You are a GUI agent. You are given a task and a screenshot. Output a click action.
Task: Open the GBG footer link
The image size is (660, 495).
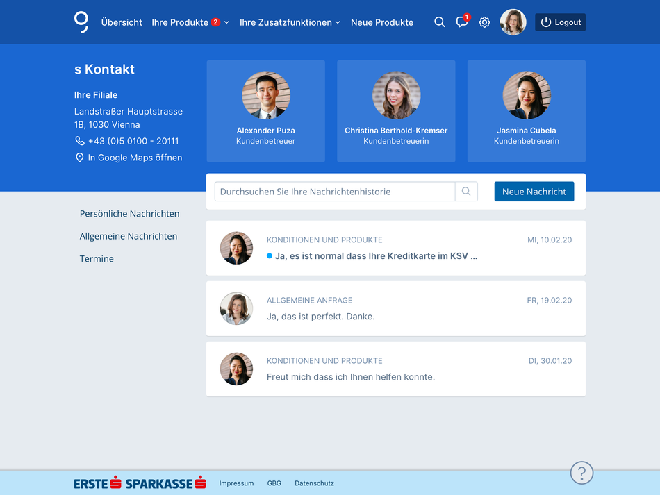coord(274,483)
